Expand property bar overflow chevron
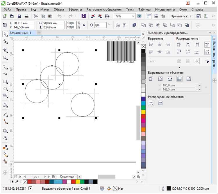This screenshot has height=194, width=218. tap(213, 25)
